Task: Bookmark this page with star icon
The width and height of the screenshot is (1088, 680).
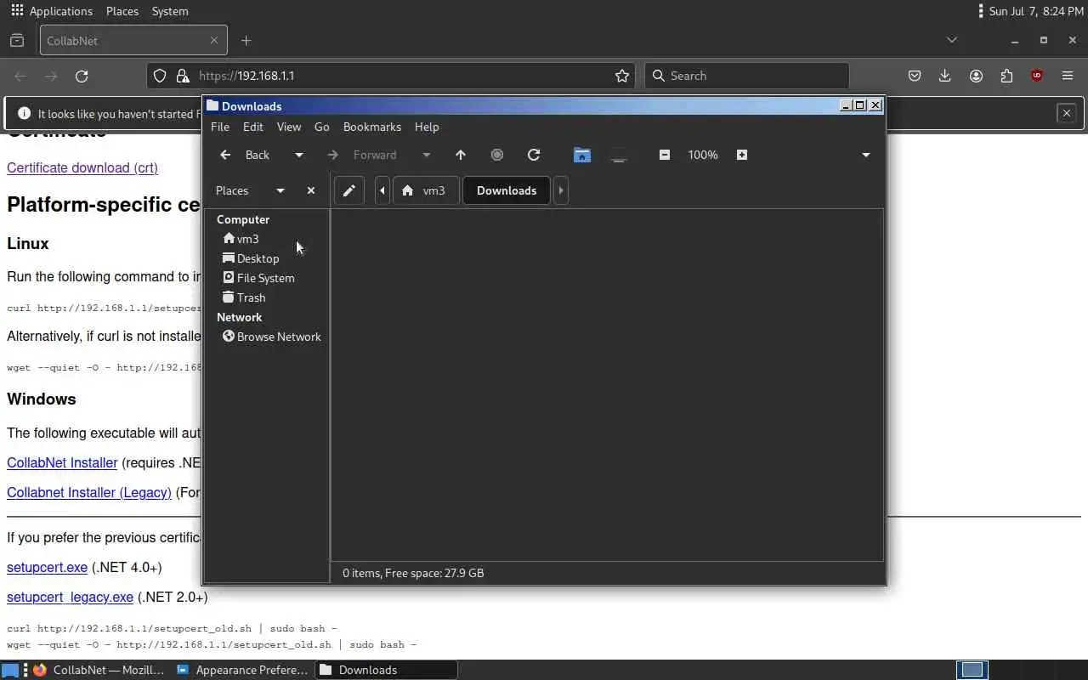Action: tap(622, 76)
